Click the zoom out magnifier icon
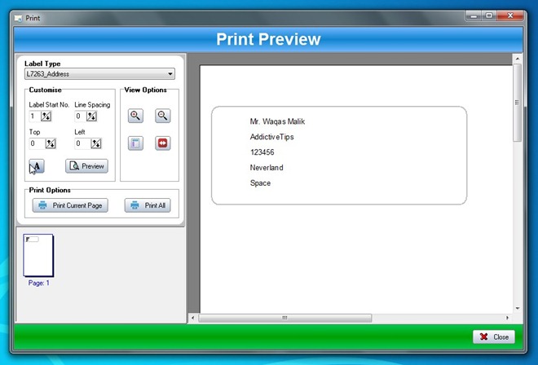Viewport: 538px width, 365px height. point(163,116)
